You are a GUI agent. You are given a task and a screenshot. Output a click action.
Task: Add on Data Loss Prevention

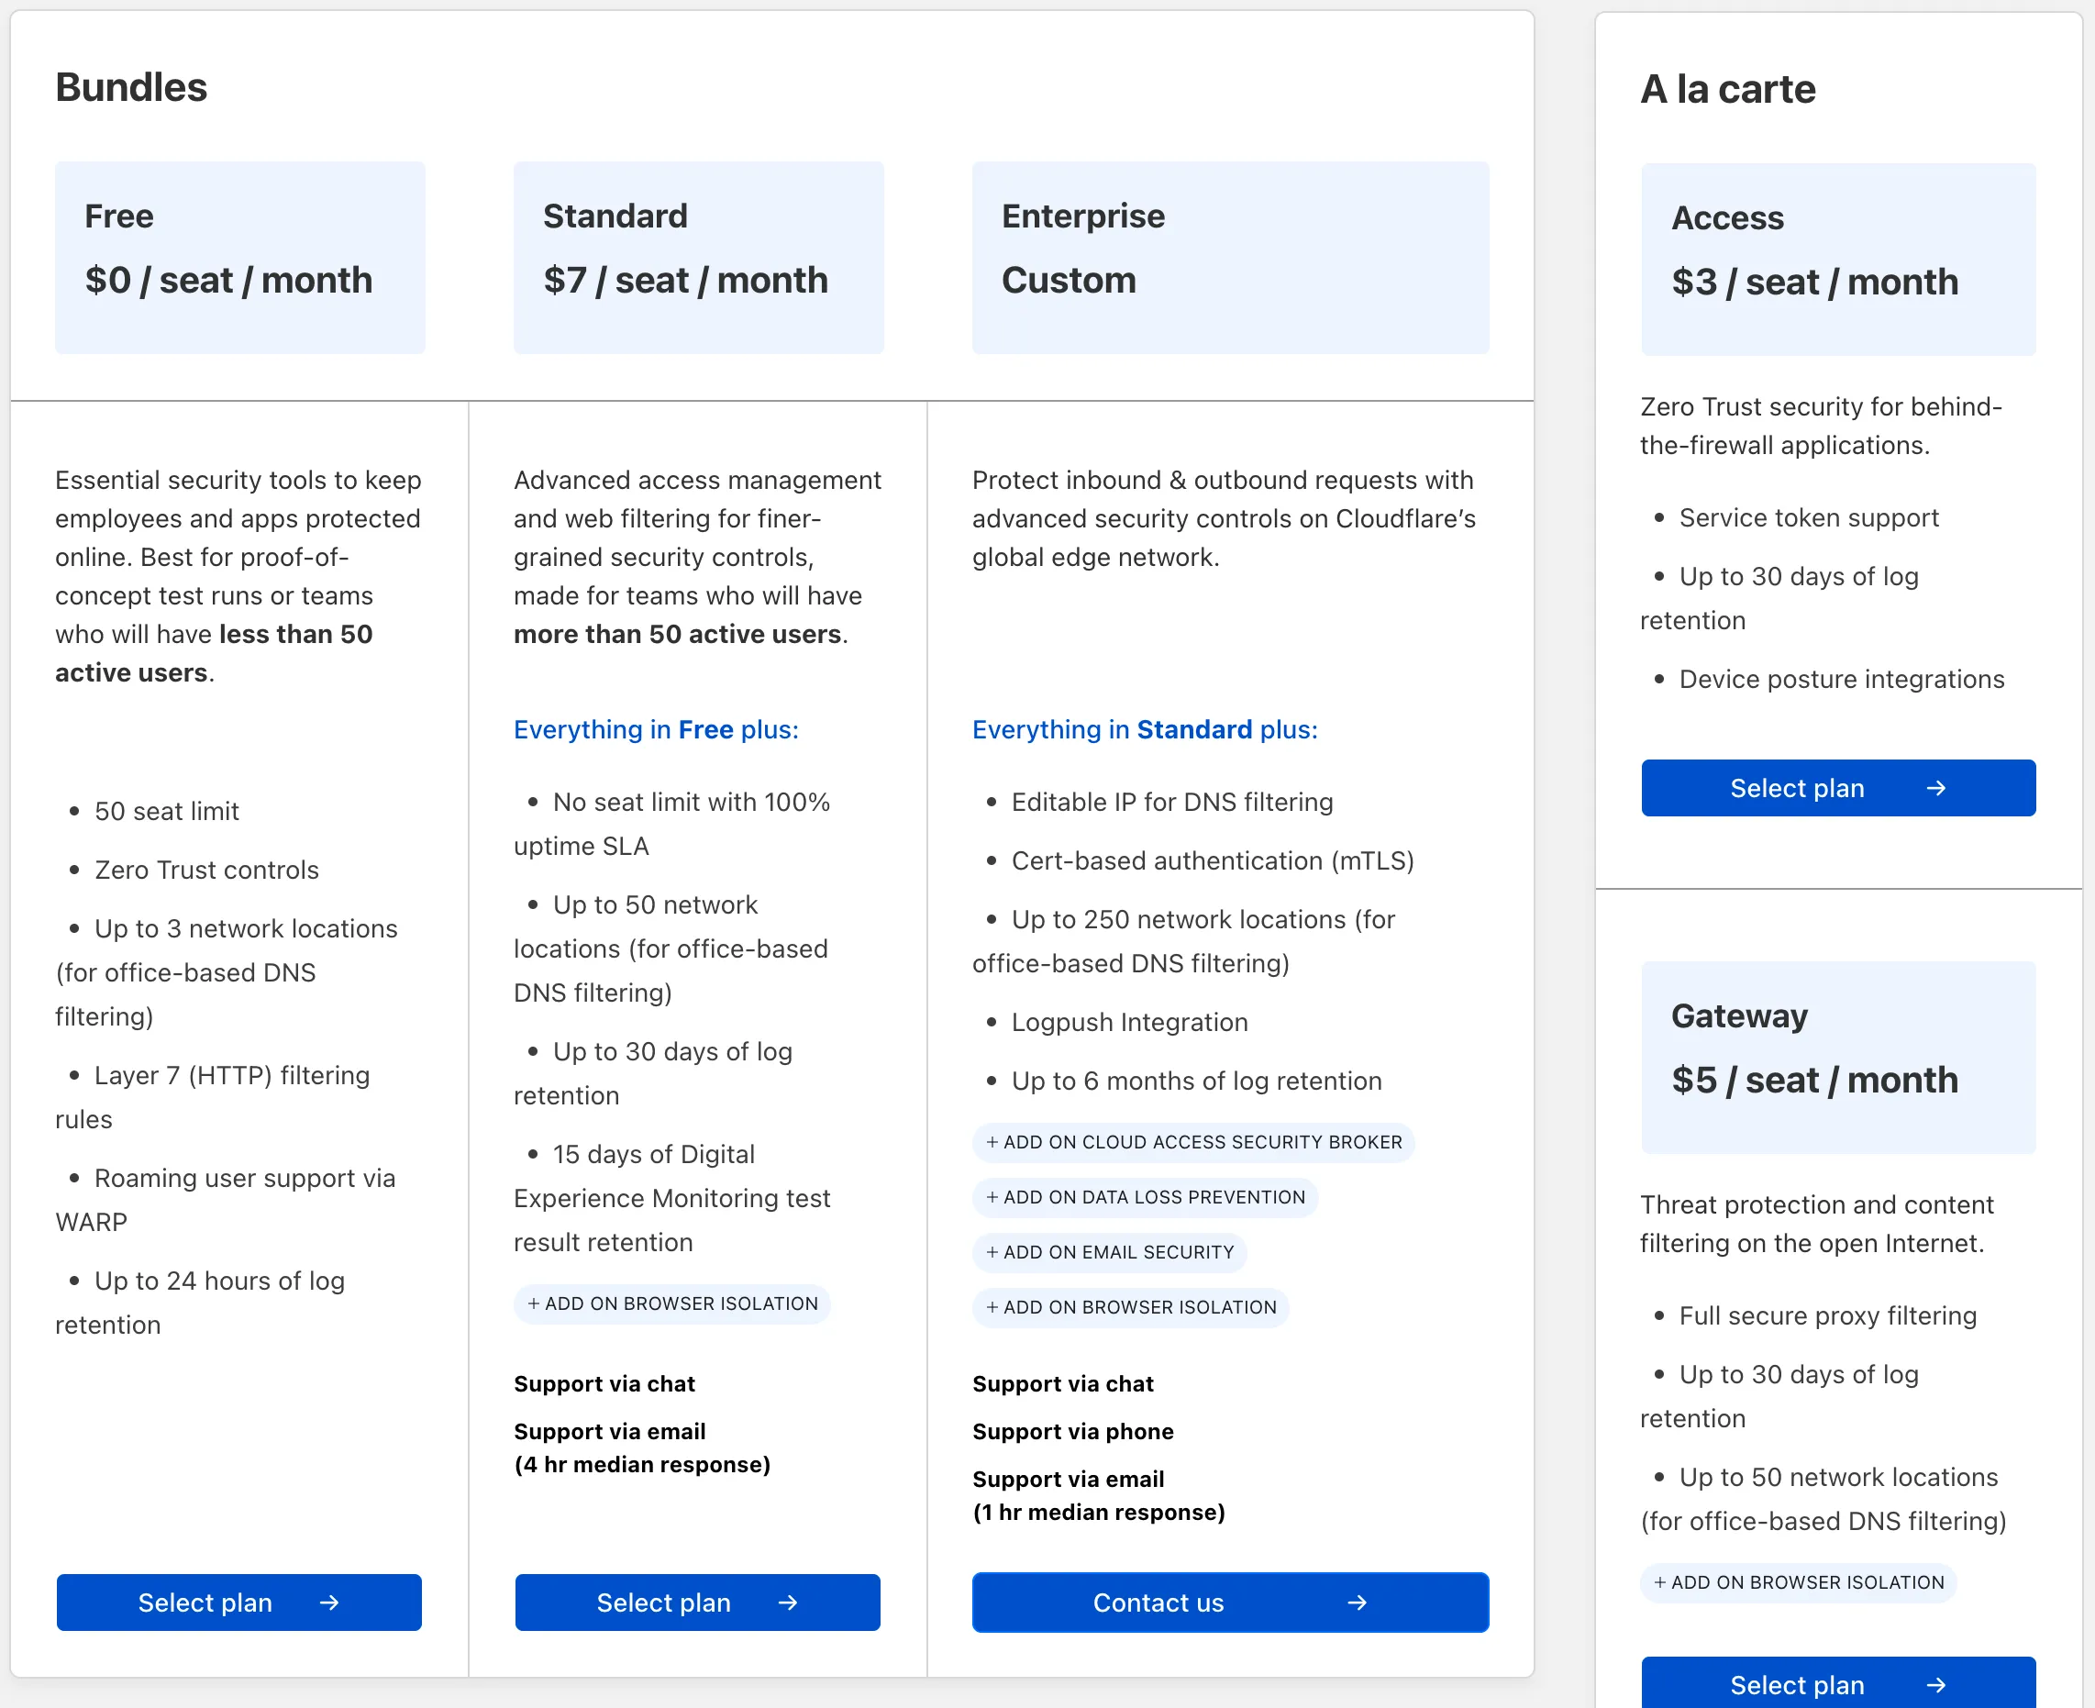pyautogui.click(x=1145, y=1197)
